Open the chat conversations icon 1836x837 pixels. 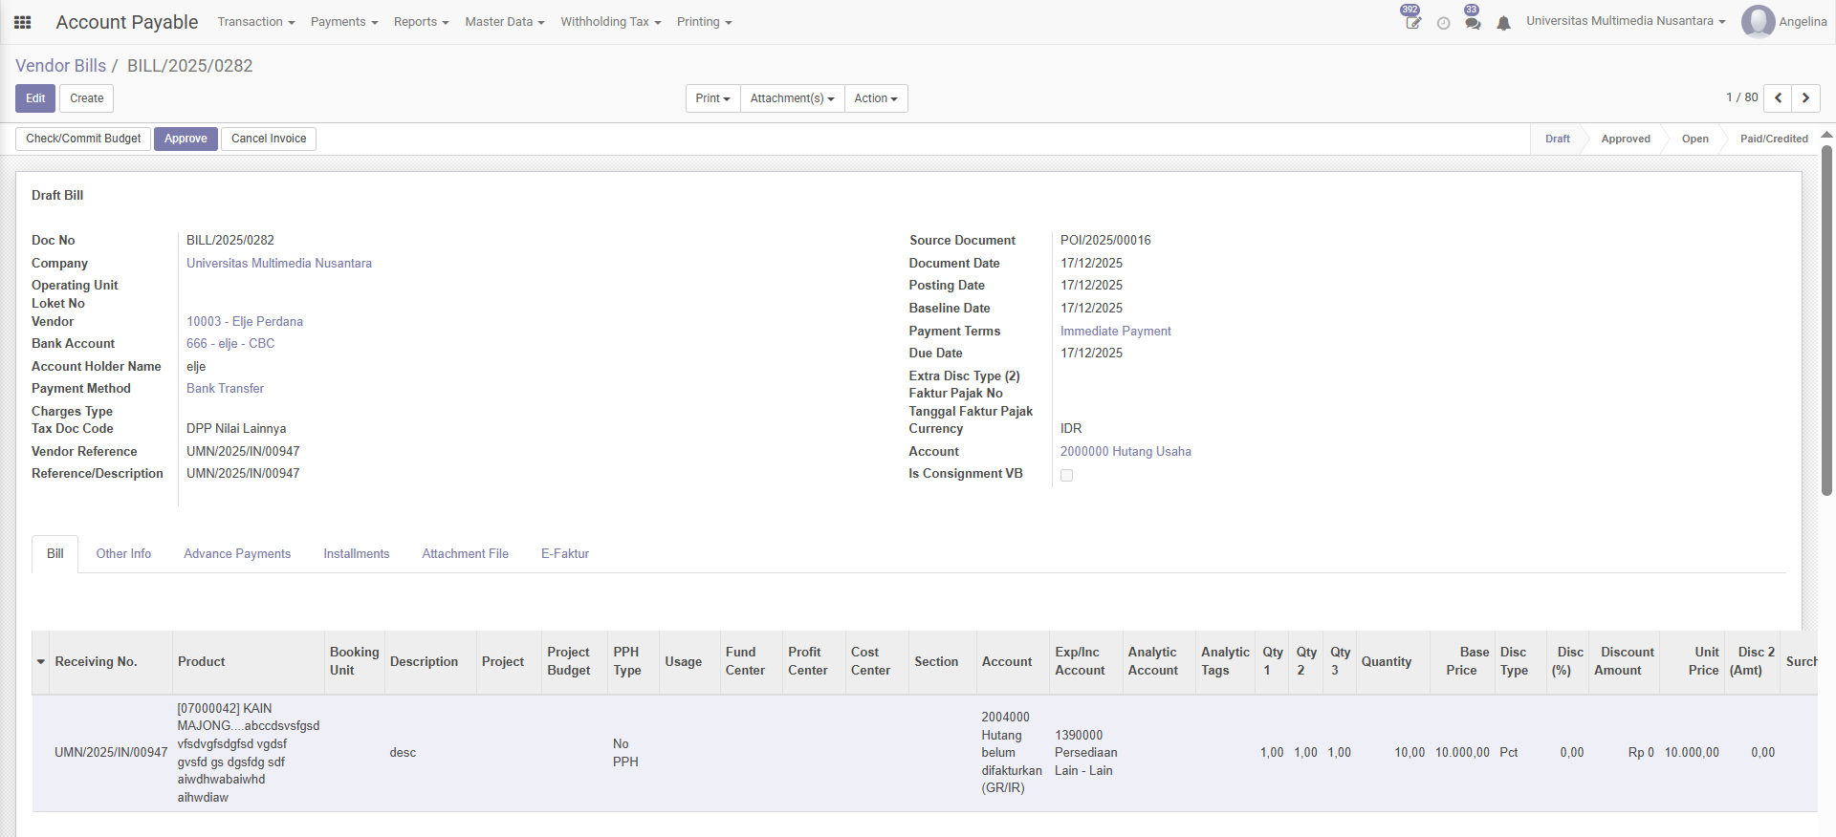(1473, 22)
